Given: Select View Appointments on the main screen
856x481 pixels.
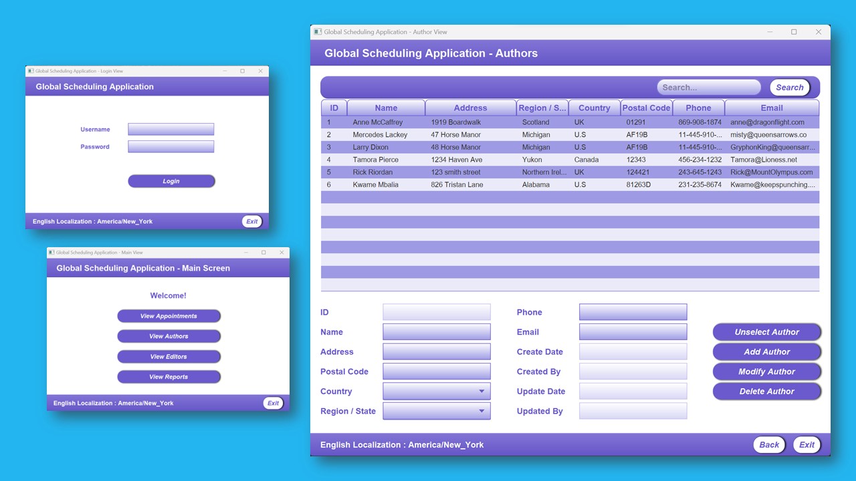Looking at the screenshot, I should [x=169, y=315].
